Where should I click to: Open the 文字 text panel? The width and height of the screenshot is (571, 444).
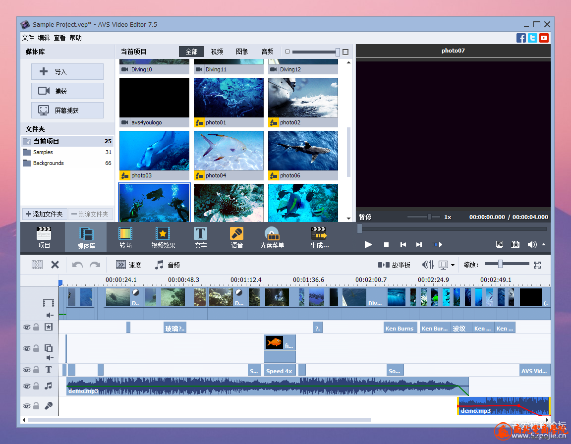pyautogui.click(x=201, y=237)
